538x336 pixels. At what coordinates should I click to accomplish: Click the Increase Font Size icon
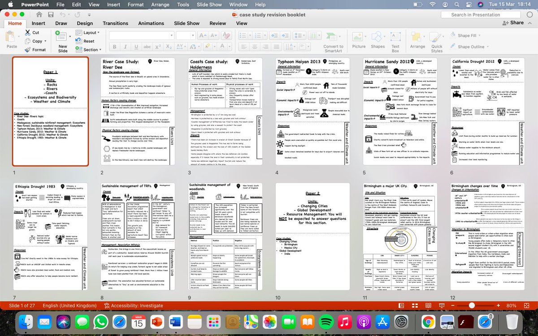[x=203, y=35]
